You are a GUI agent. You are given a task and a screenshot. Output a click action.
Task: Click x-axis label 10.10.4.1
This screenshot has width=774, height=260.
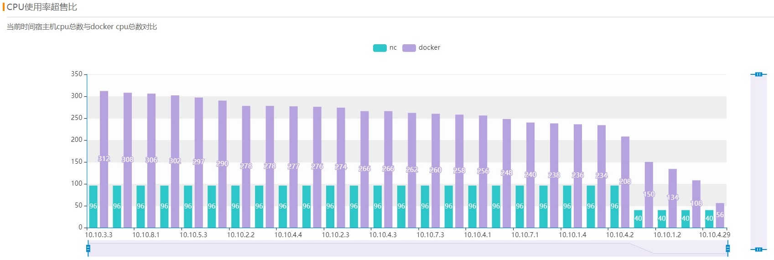pyautogui.click(x=478, y=235)
